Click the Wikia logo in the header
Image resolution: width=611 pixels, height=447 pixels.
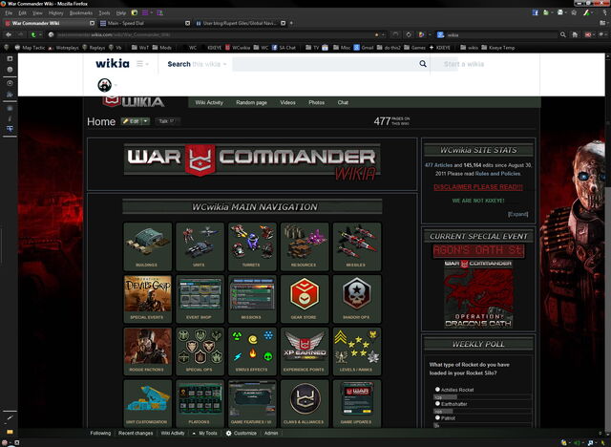(x=113, y=63)
